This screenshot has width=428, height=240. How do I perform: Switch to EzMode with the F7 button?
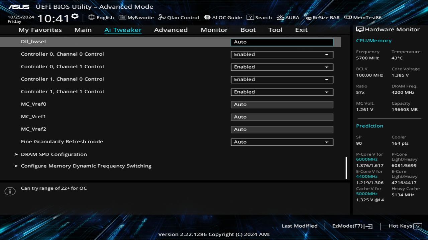pos(352,226)
